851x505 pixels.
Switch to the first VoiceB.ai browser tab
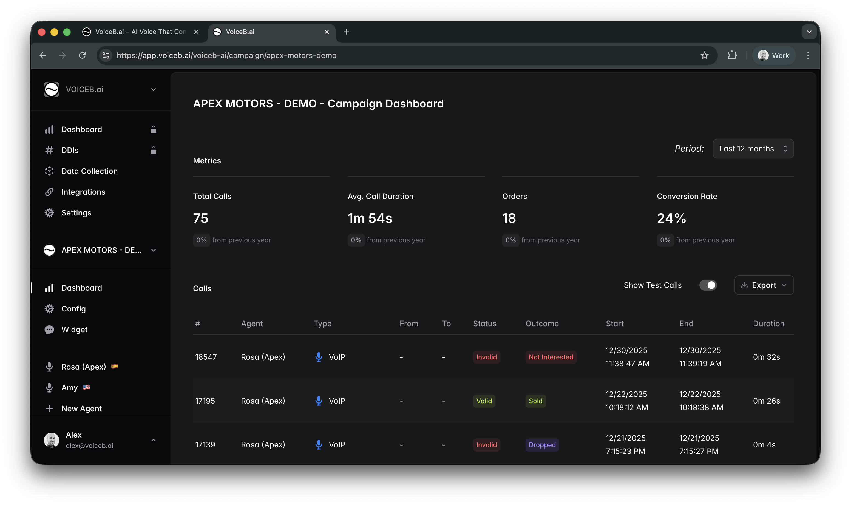(140, 32)
